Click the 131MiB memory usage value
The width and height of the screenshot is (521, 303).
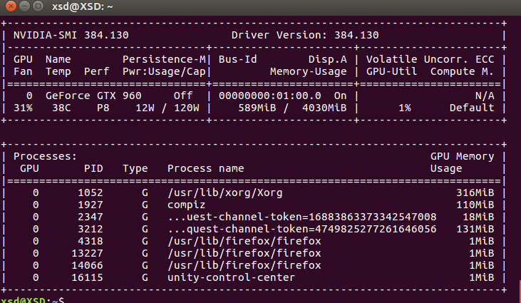pyautogui.click(x=475, y=230)
